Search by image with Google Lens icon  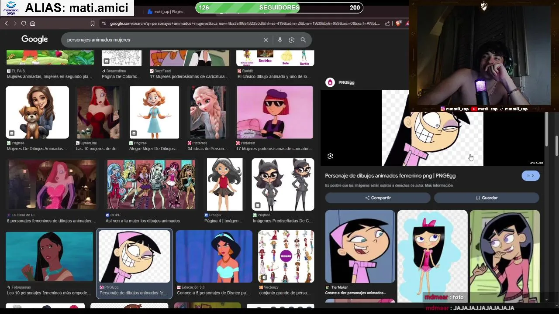[x=292, y=40]
